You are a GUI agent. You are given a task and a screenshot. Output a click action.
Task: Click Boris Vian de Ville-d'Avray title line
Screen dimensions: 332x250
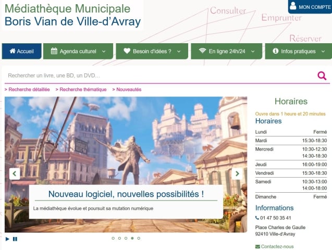(72, 21)
